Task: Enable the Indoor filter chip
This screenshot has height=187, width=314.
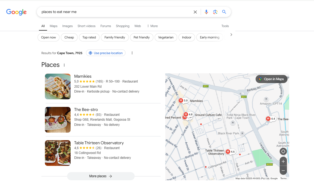Action: coord(187,37)
